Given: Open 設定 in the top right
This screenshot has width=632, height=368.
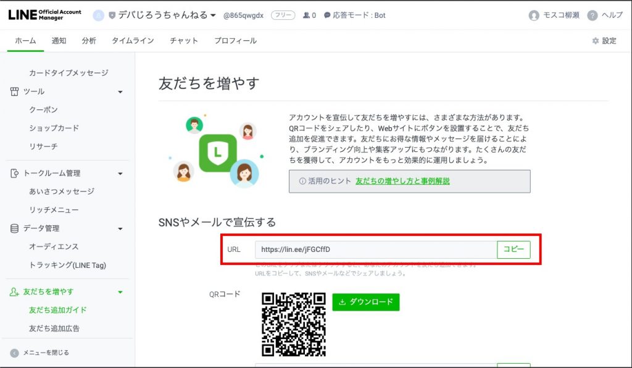Looking at the screenshot, I should pyautogui.click(x=609, y=41).
